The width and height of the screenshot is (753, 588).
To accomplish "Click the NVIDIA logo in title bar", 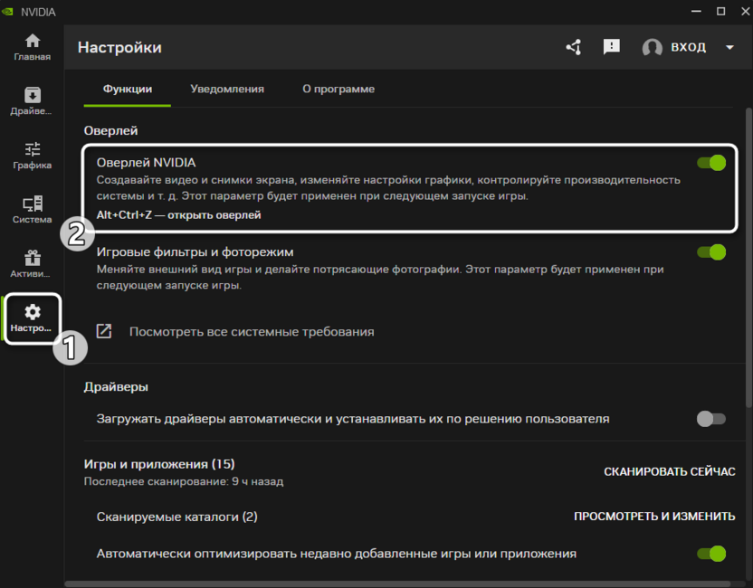I will pos(7,12).
